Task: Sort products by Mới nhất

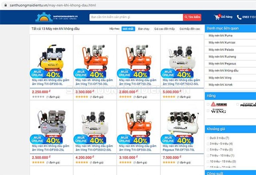Action: click(128, 29)
